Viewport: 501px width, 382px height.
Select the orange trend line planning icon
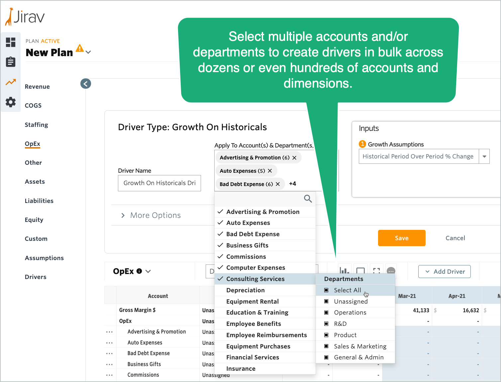pyautogui.click(x=11, y=82)
